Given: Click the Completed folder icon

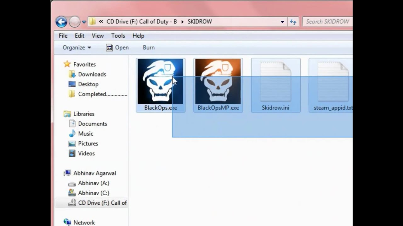Looking at the screenshot, I should click(x=72, y=94).
